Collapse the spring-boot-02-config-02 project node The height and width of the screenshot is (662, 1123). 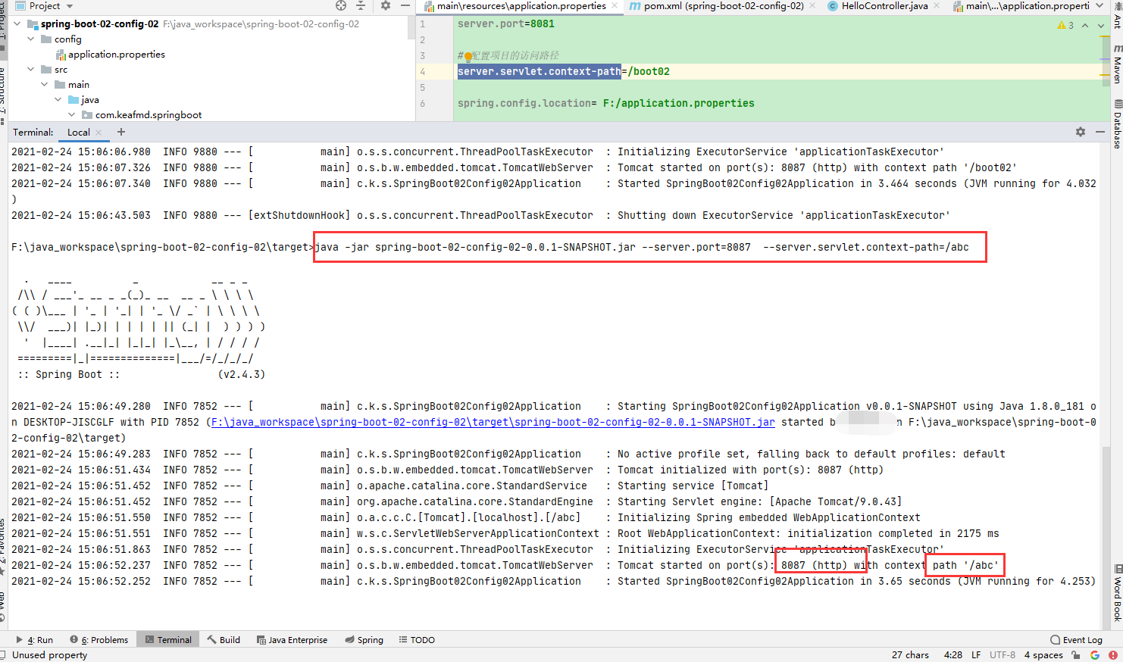point(17,23)
